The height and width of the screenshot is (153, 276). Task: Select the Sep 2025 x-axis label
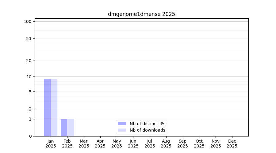[182, 144]
